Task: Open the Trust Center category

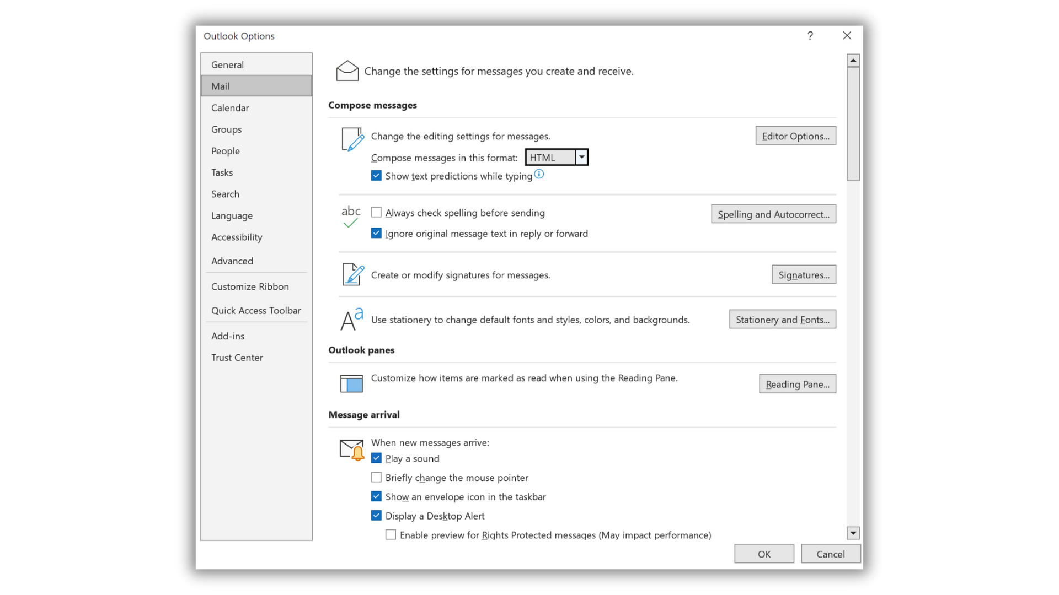Action: 237,358
